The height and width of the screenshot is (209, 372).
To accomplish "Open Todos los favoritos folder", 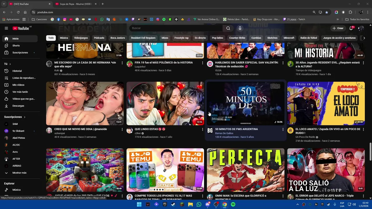I will 357,19.
